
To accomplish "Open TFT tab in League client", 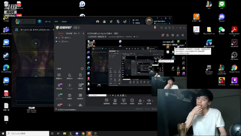I will pos(56,21).
